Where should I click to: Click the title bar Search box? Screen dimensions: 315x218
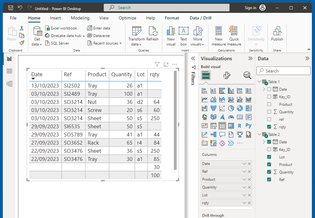click(167, 8)
